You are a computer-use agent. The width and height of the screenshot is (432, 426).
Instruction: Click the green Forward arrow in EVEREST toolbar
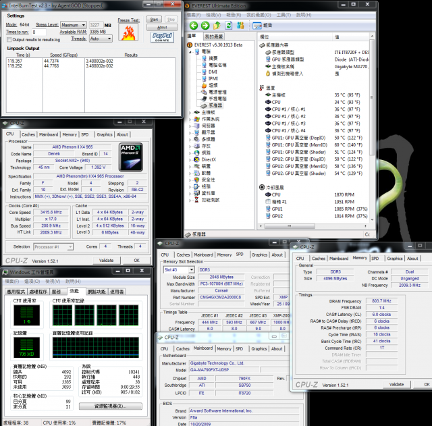point(205,26)
